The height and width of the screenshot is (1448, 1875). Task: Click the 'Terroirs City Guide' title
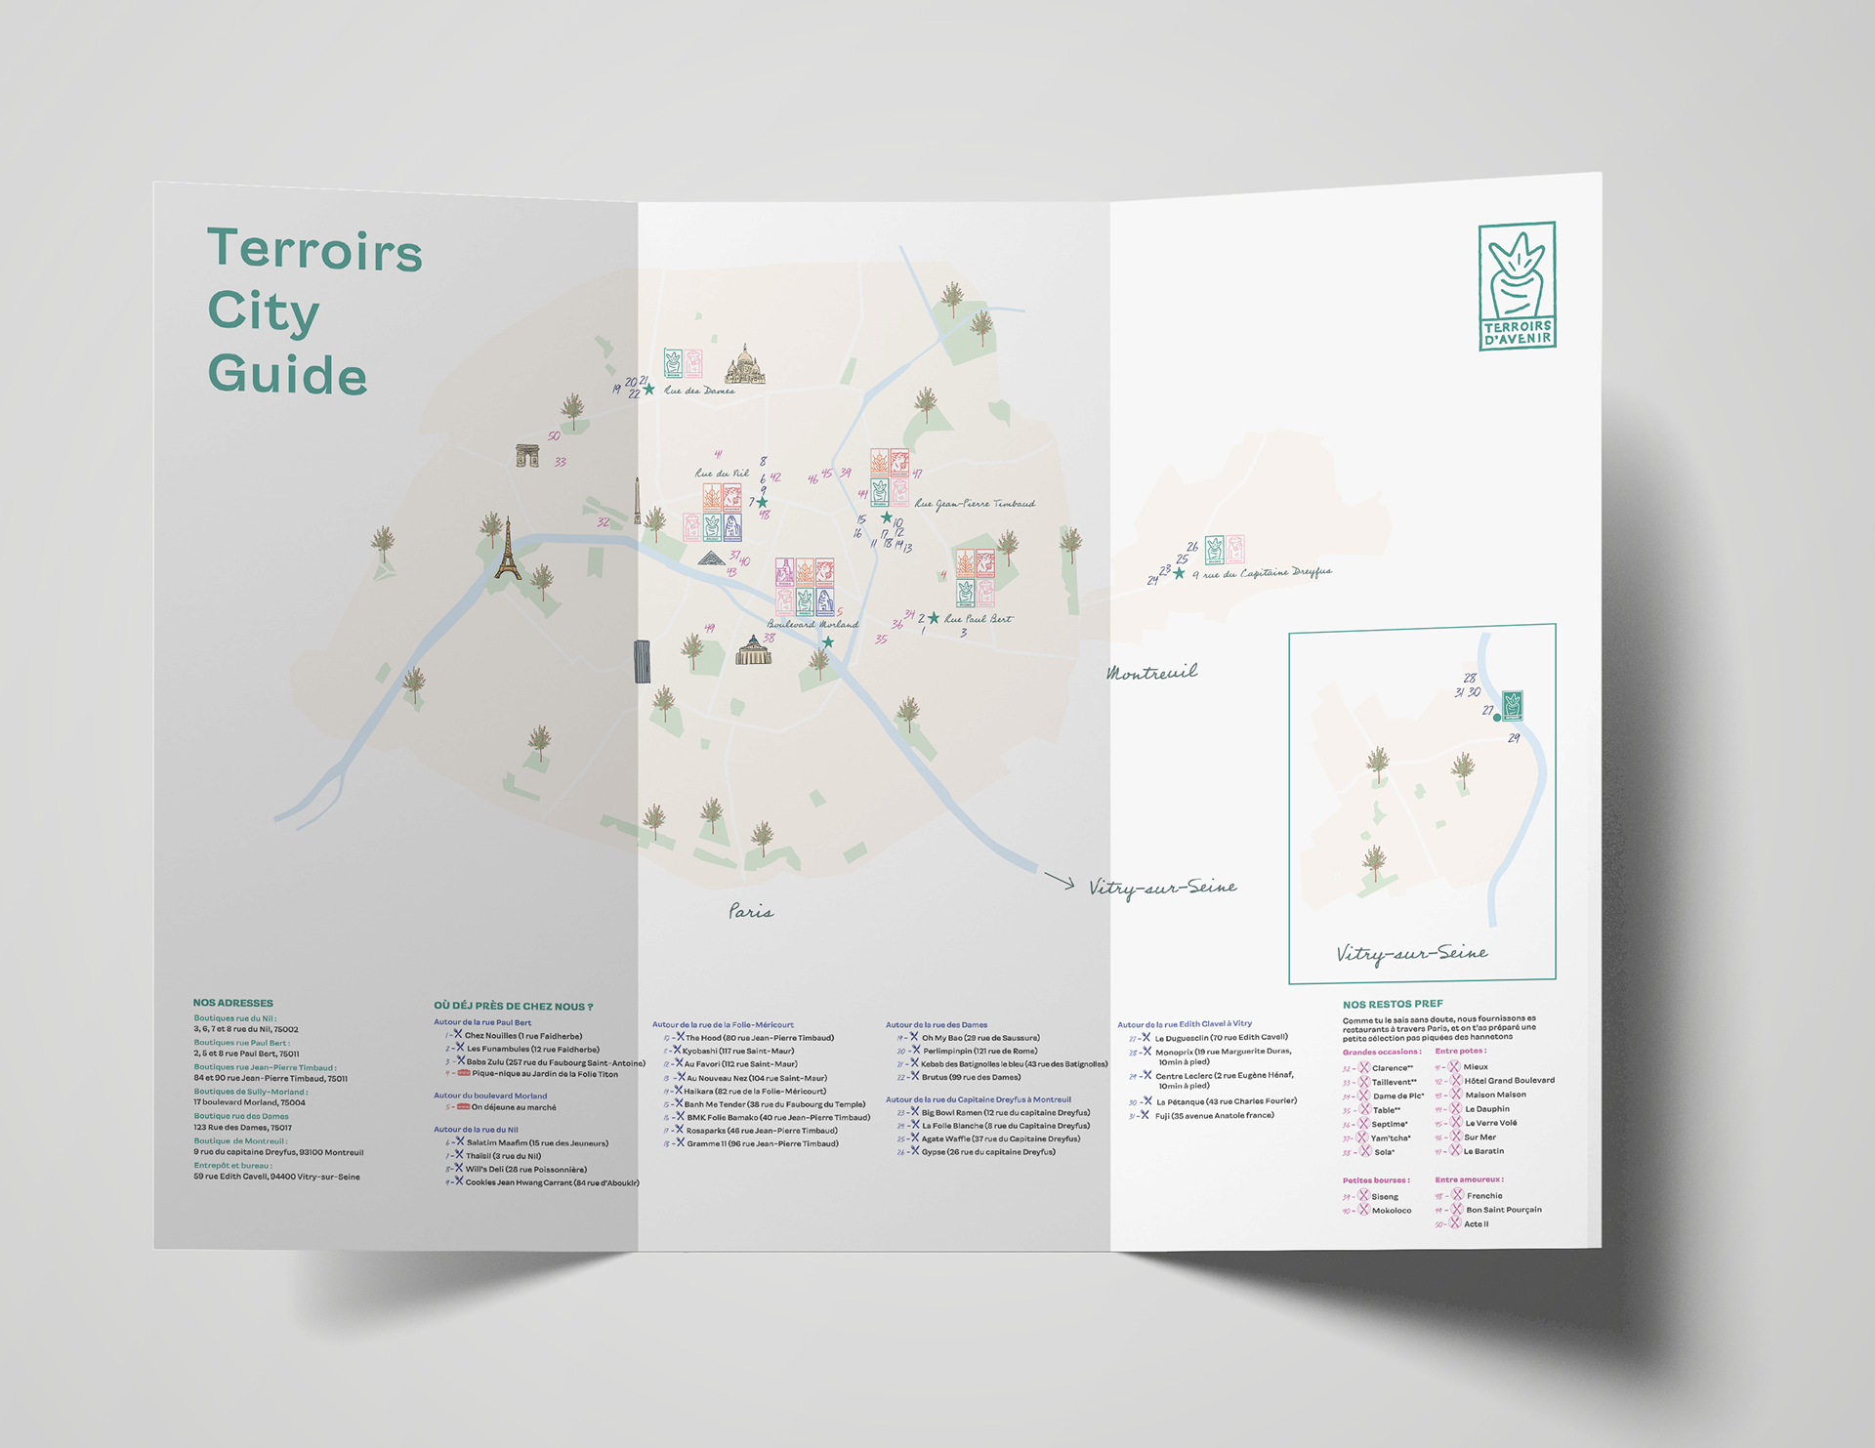coord(314,310)
